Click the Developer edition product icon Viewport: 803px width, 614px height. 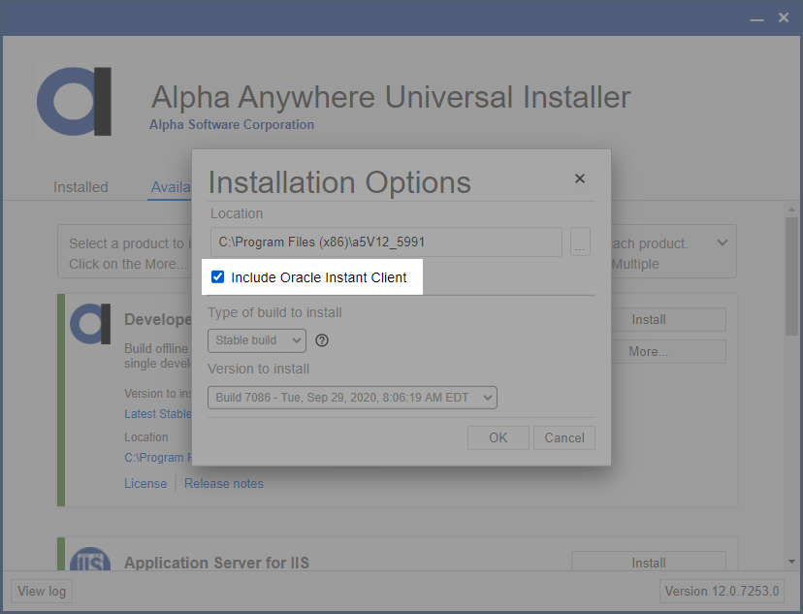click(90, 324)
